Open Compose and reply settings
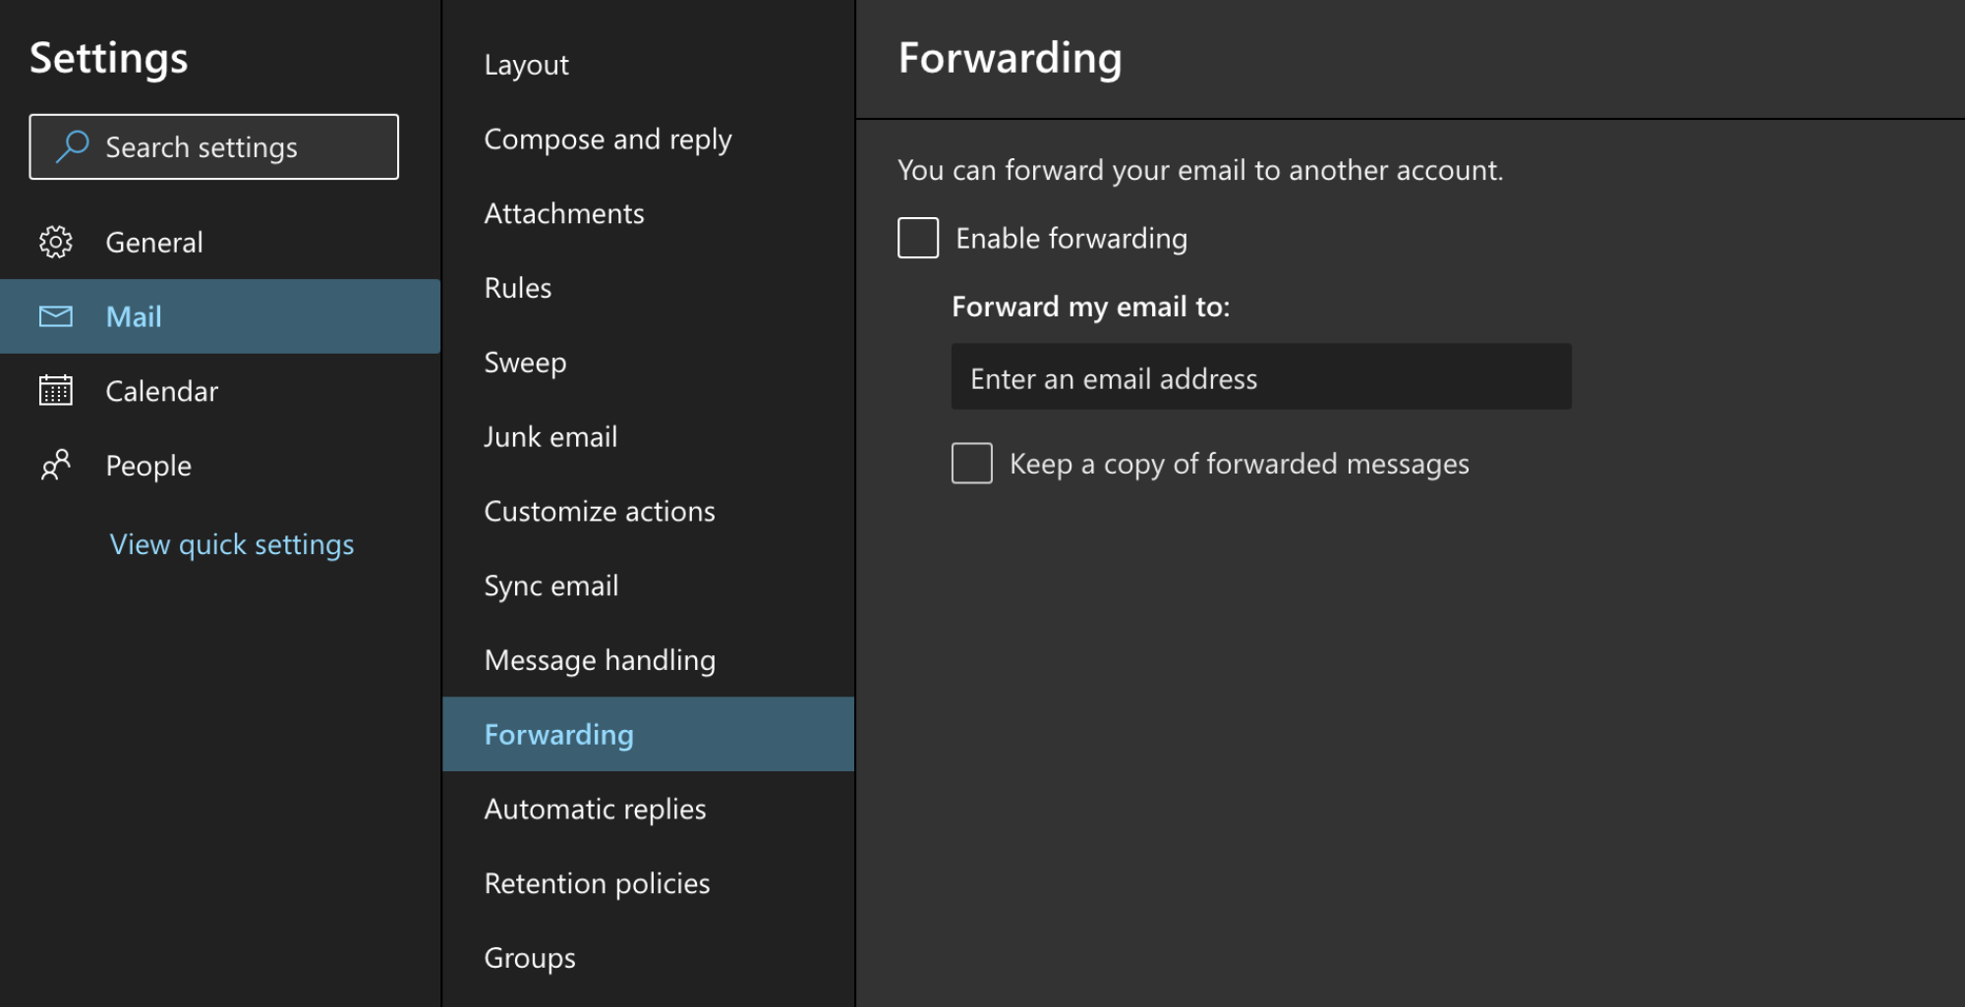Screen dimensions: 1965x1007 pos(649,140)
